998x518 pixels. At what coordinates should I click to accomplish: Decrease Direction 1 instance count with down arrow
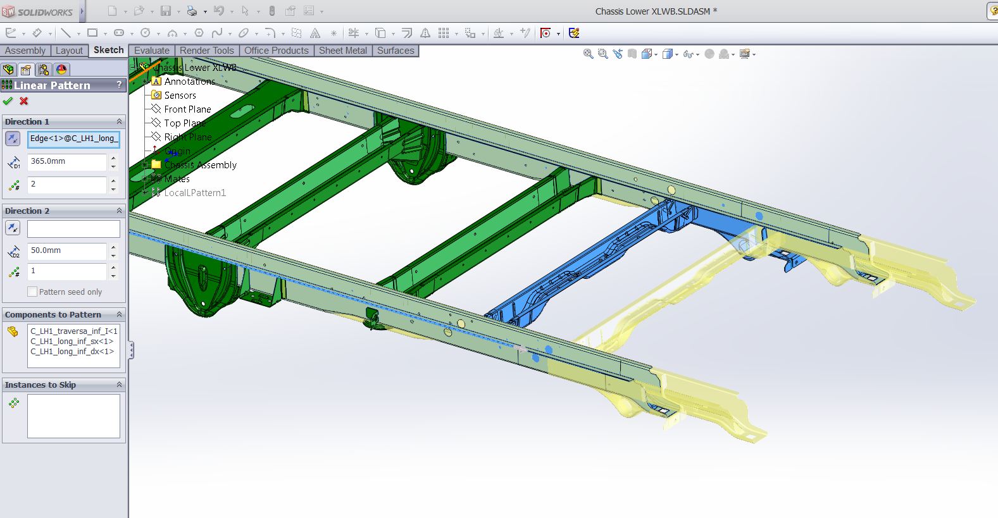[x=113, y=189]
